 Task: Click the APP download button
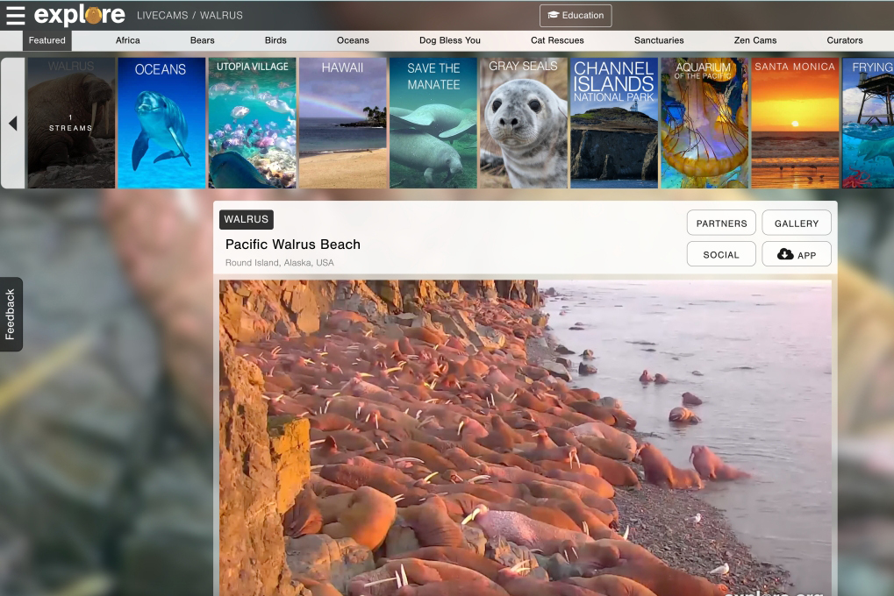pyautogui.click(x=797, y=254)
